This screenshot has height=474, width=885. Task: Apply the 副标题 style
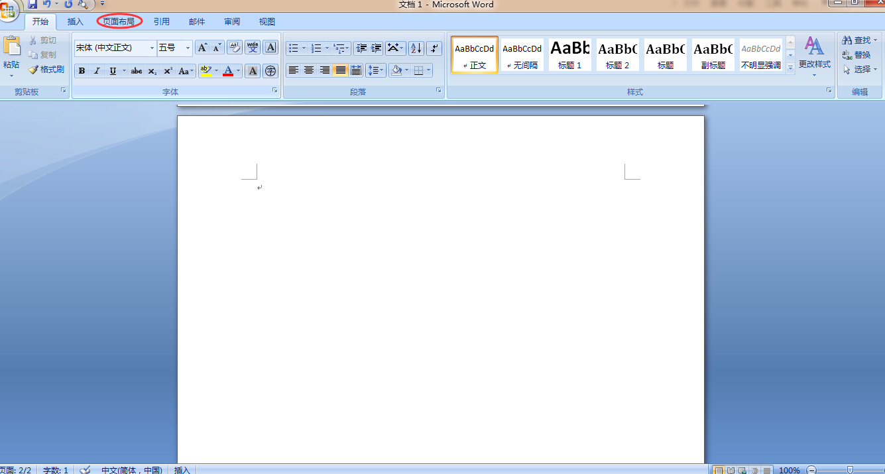tap(713, 55)
